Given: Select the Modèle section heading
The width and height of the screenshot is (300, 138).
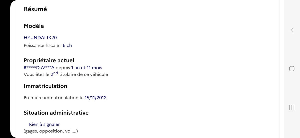Looking at the screenshot, I should coord(34,26).
